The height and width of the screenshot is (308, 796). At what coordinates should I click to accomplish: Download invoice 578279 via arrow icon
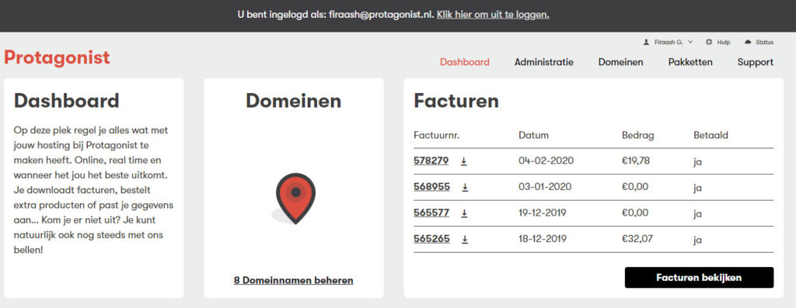(x=463, y=161)
